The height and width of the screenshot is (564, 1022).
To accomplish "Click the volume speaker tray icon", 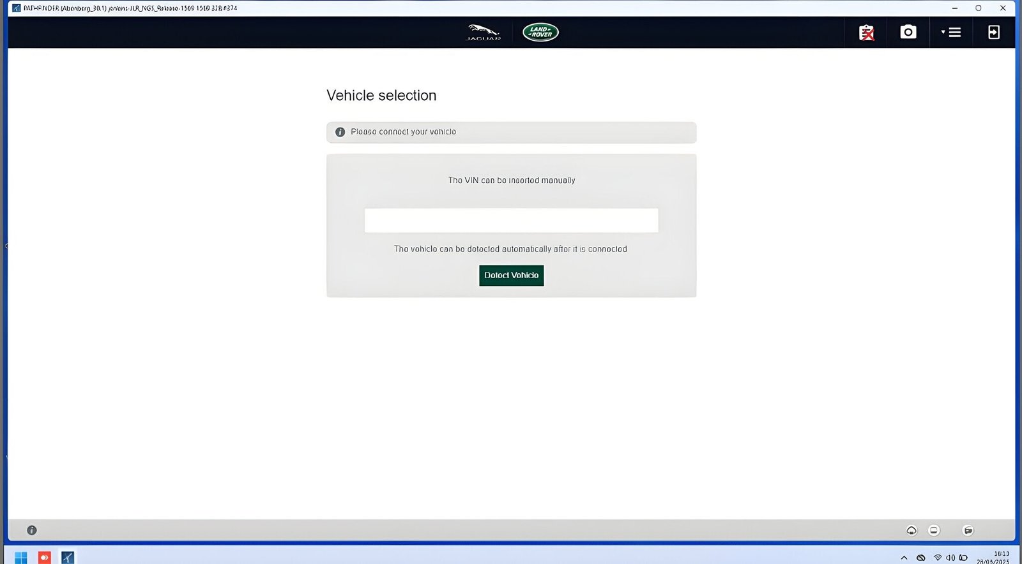I will pyautogui.click(x=950, y=558).
